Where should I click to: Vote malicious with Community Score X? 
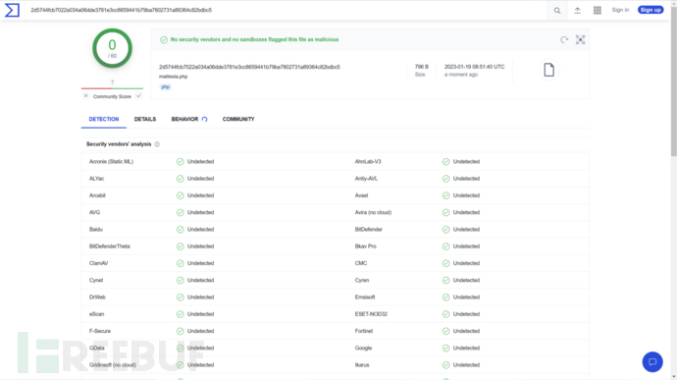point(85,96)
